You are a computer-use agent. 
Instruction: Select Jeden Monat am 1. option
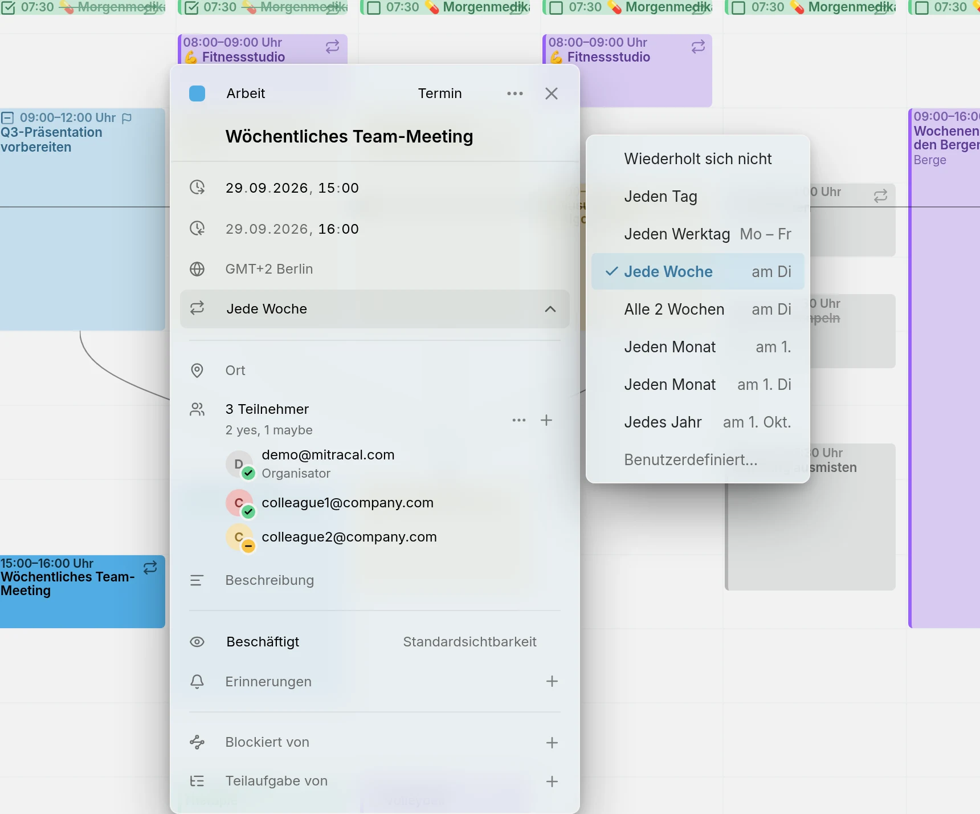(x=698, y=347)
